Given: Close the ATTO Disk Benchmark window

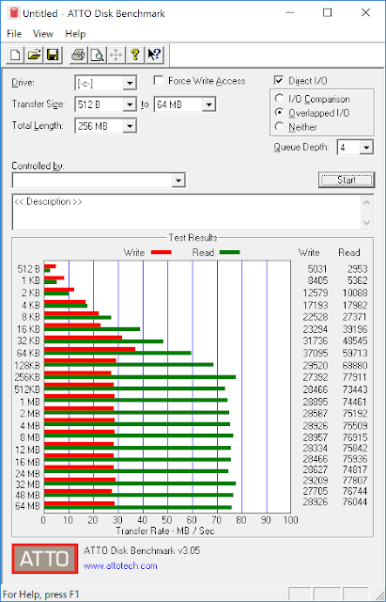Looking at the screenshot, I should click(x=365, y=12).
